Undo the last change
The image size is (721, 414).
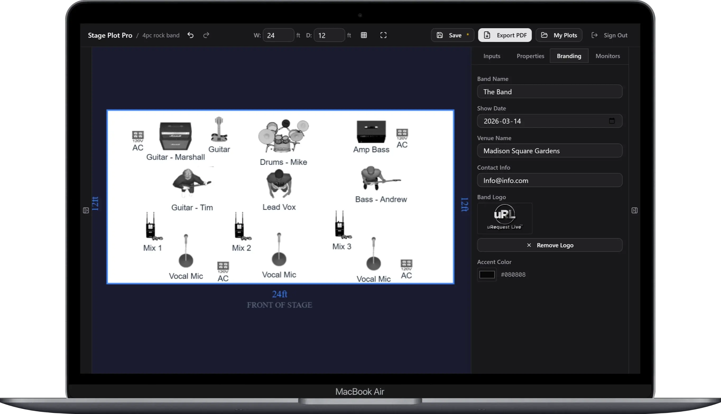[190, 35]
